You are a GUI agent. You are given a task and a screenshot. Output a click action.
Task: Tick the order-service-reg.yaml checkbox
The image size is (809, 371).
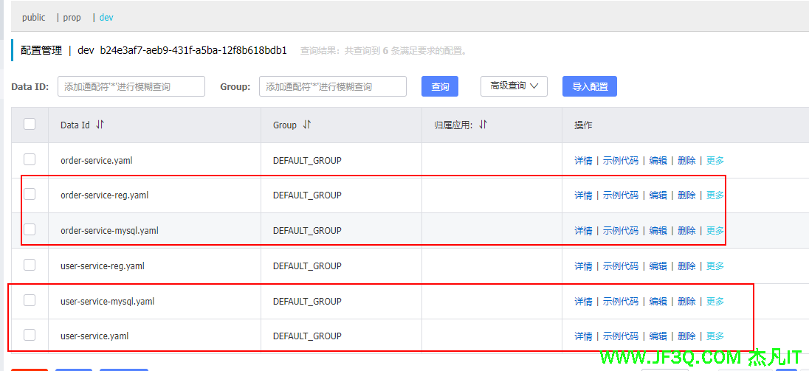tap(30, 195)
